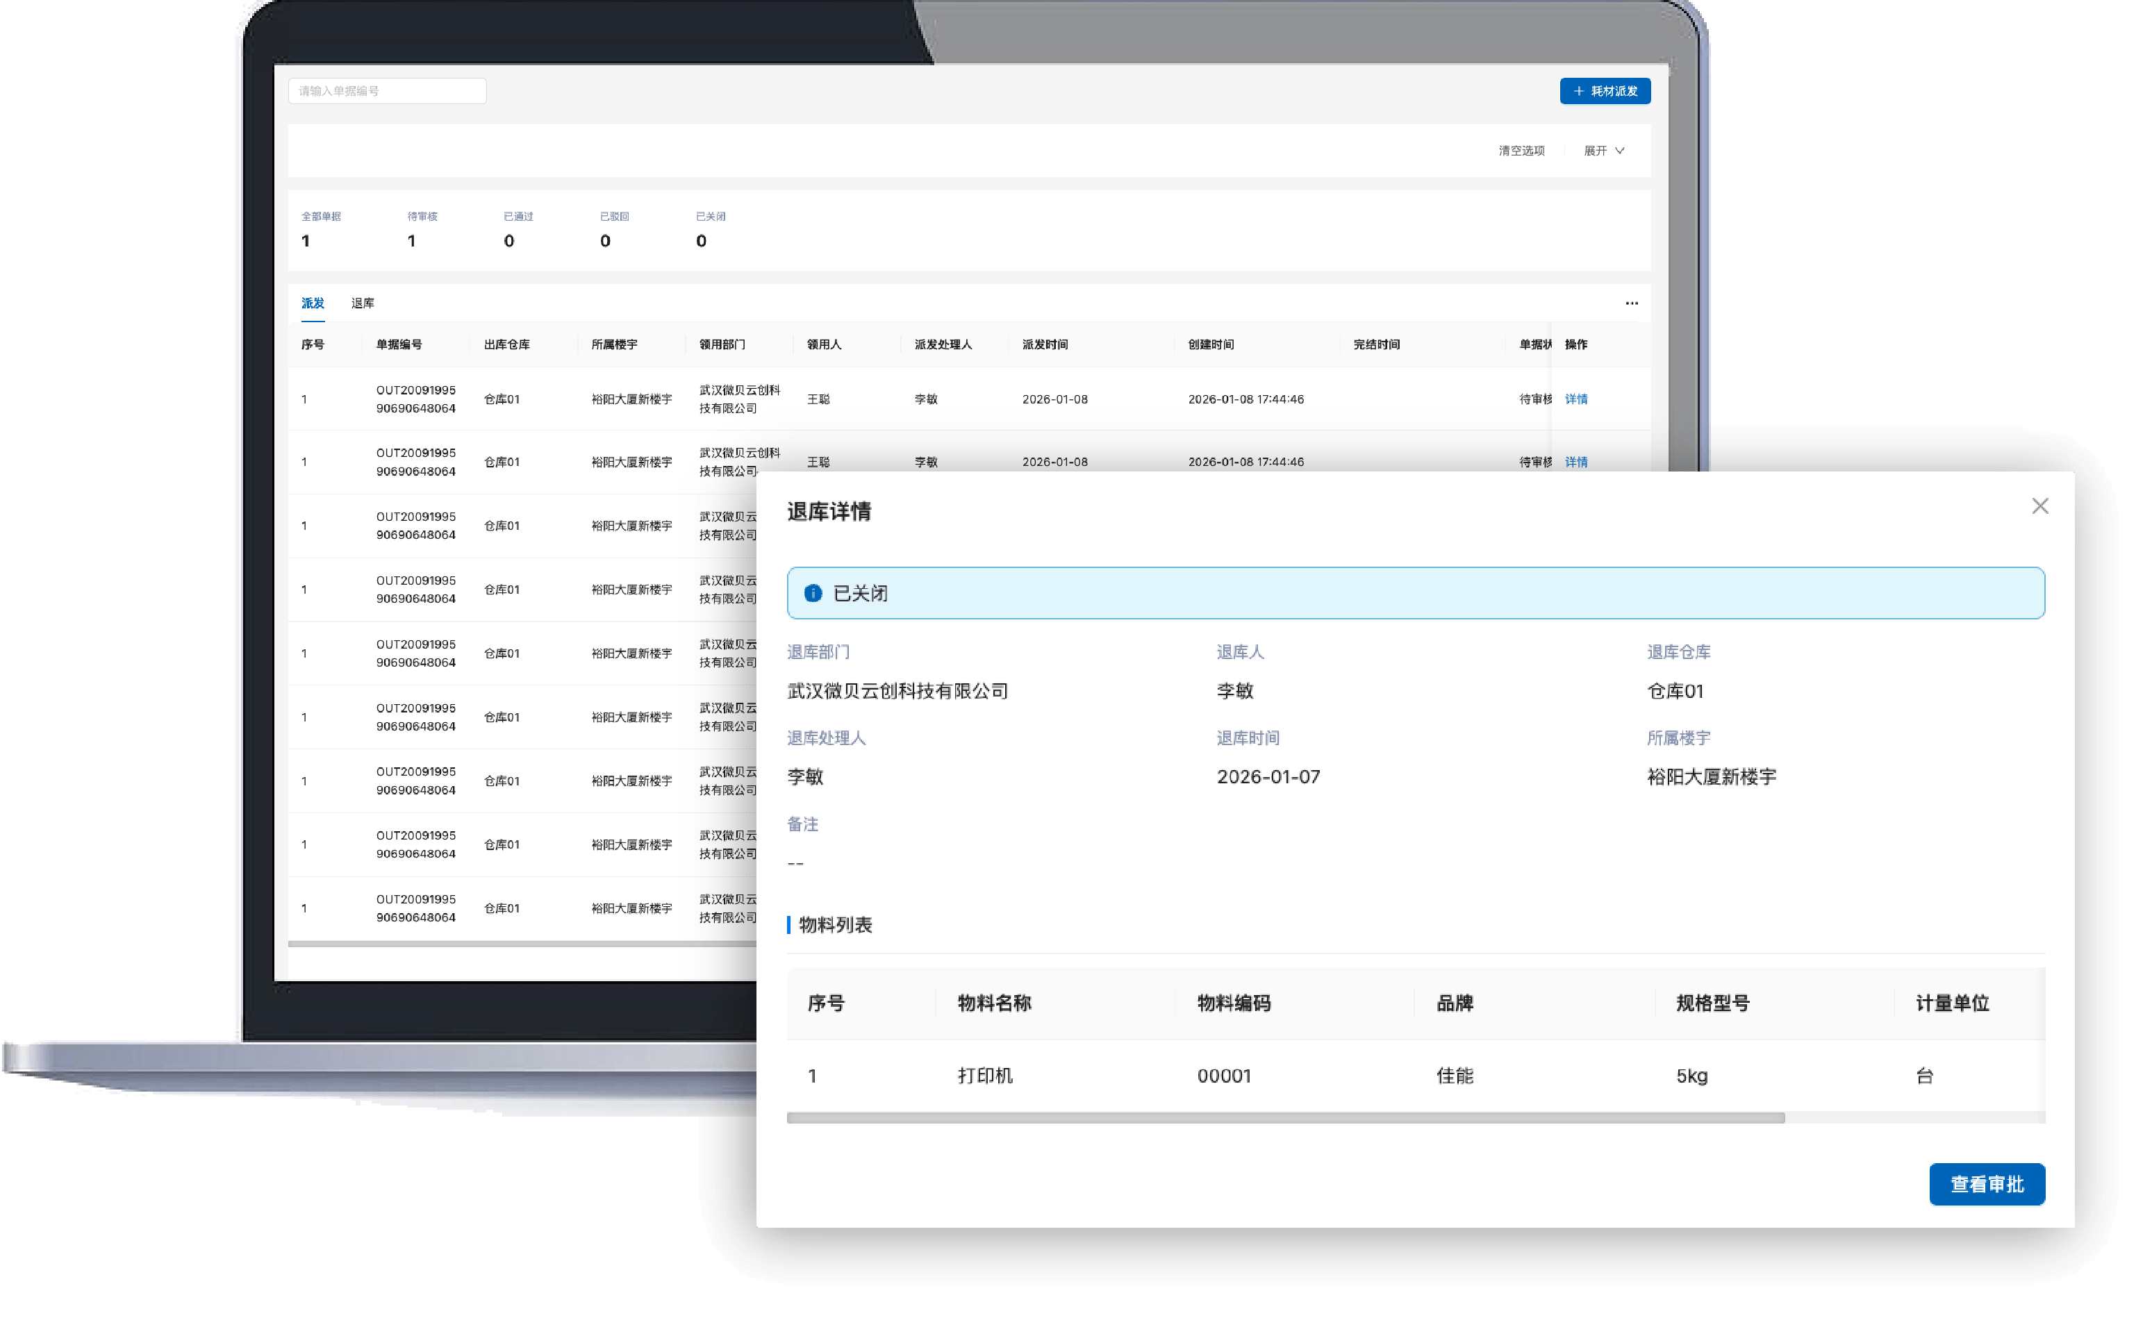Click the 仓库01 value under 退库仓库
2152x1318 pixels.
pos(1675,692)
